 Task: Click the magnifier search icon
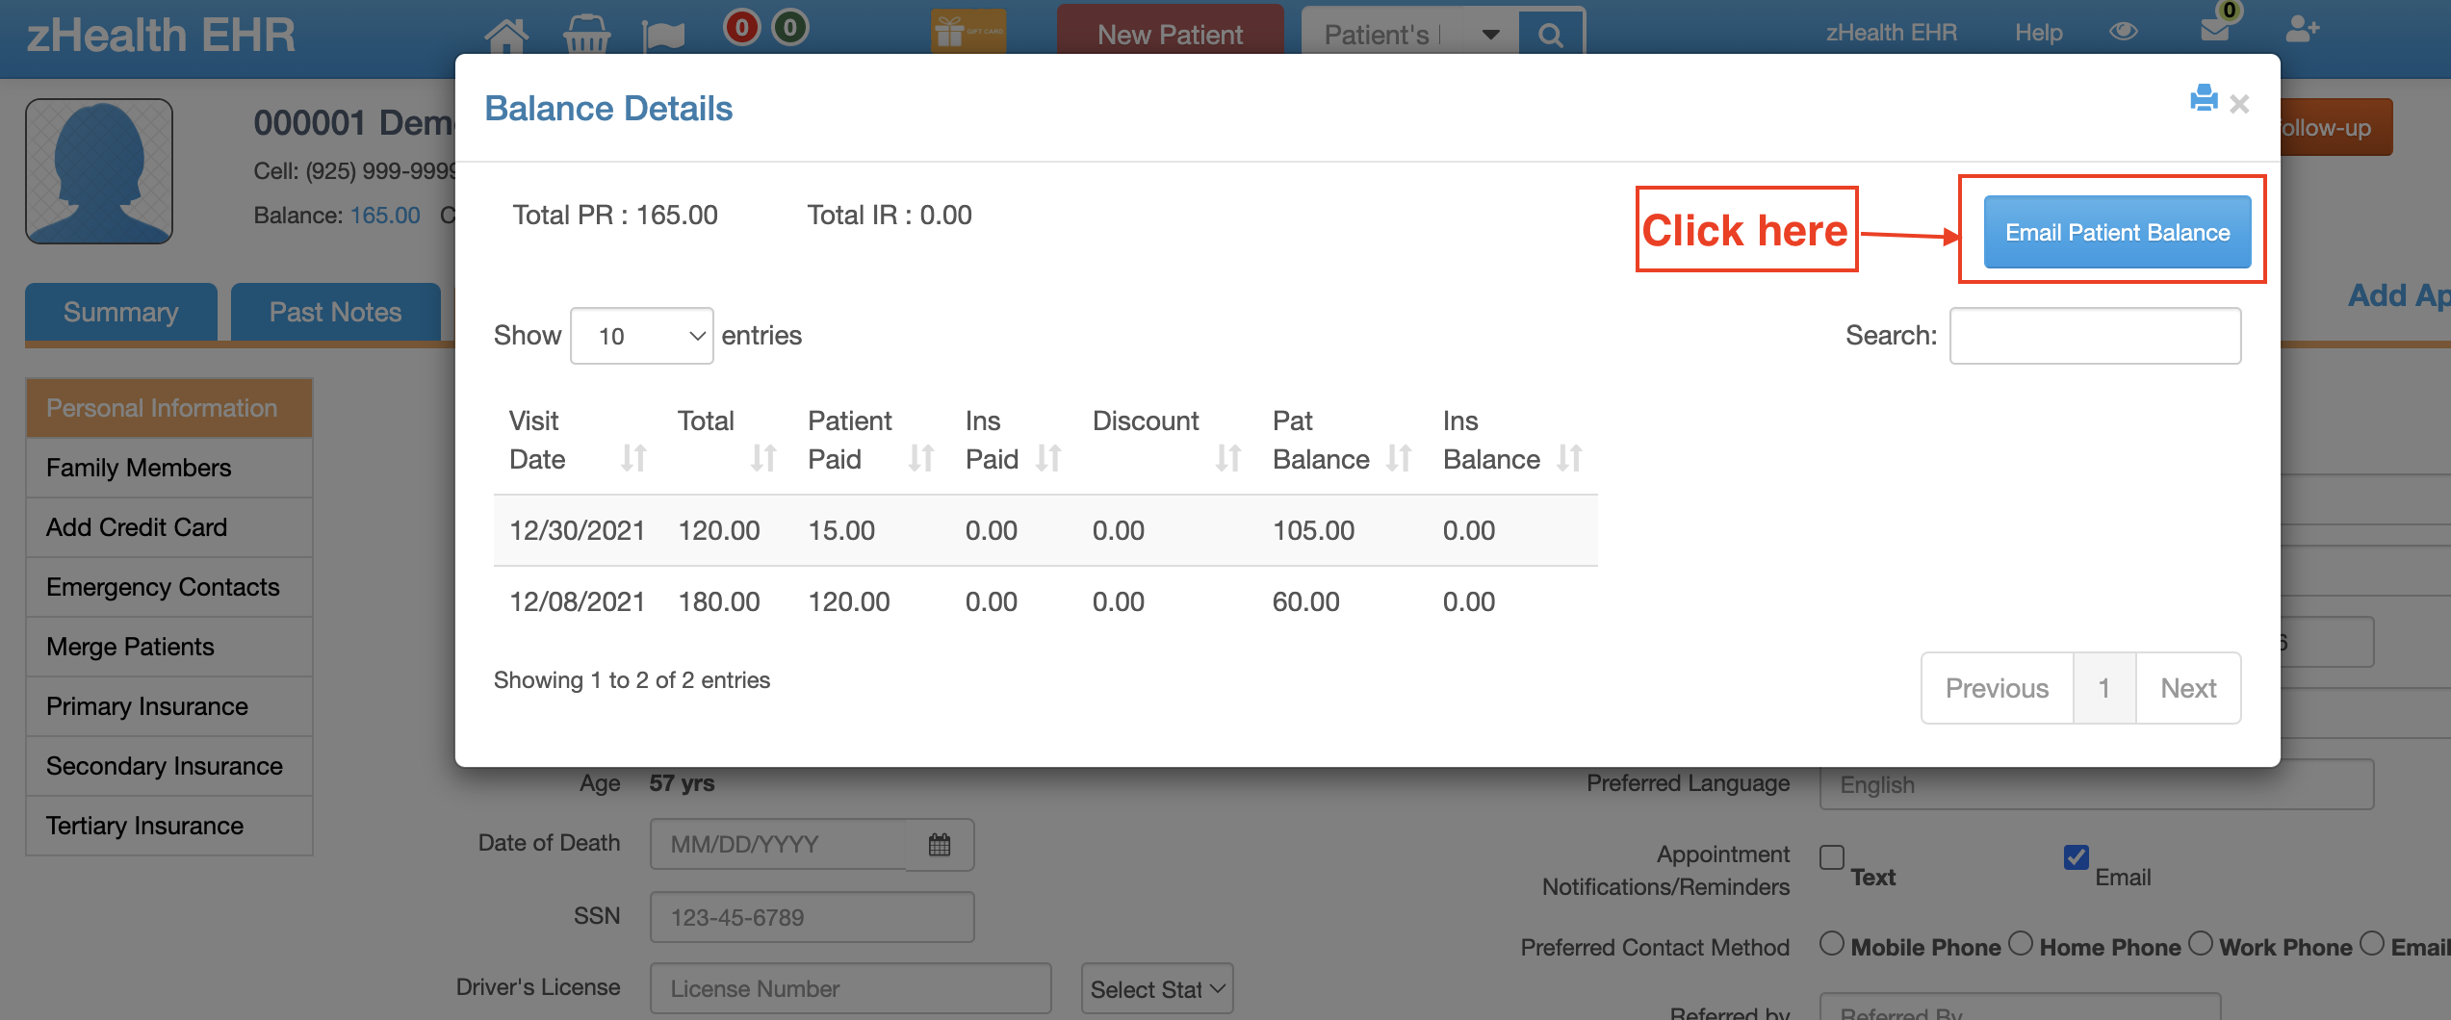pyautogui.click(x=1550, y=36)
